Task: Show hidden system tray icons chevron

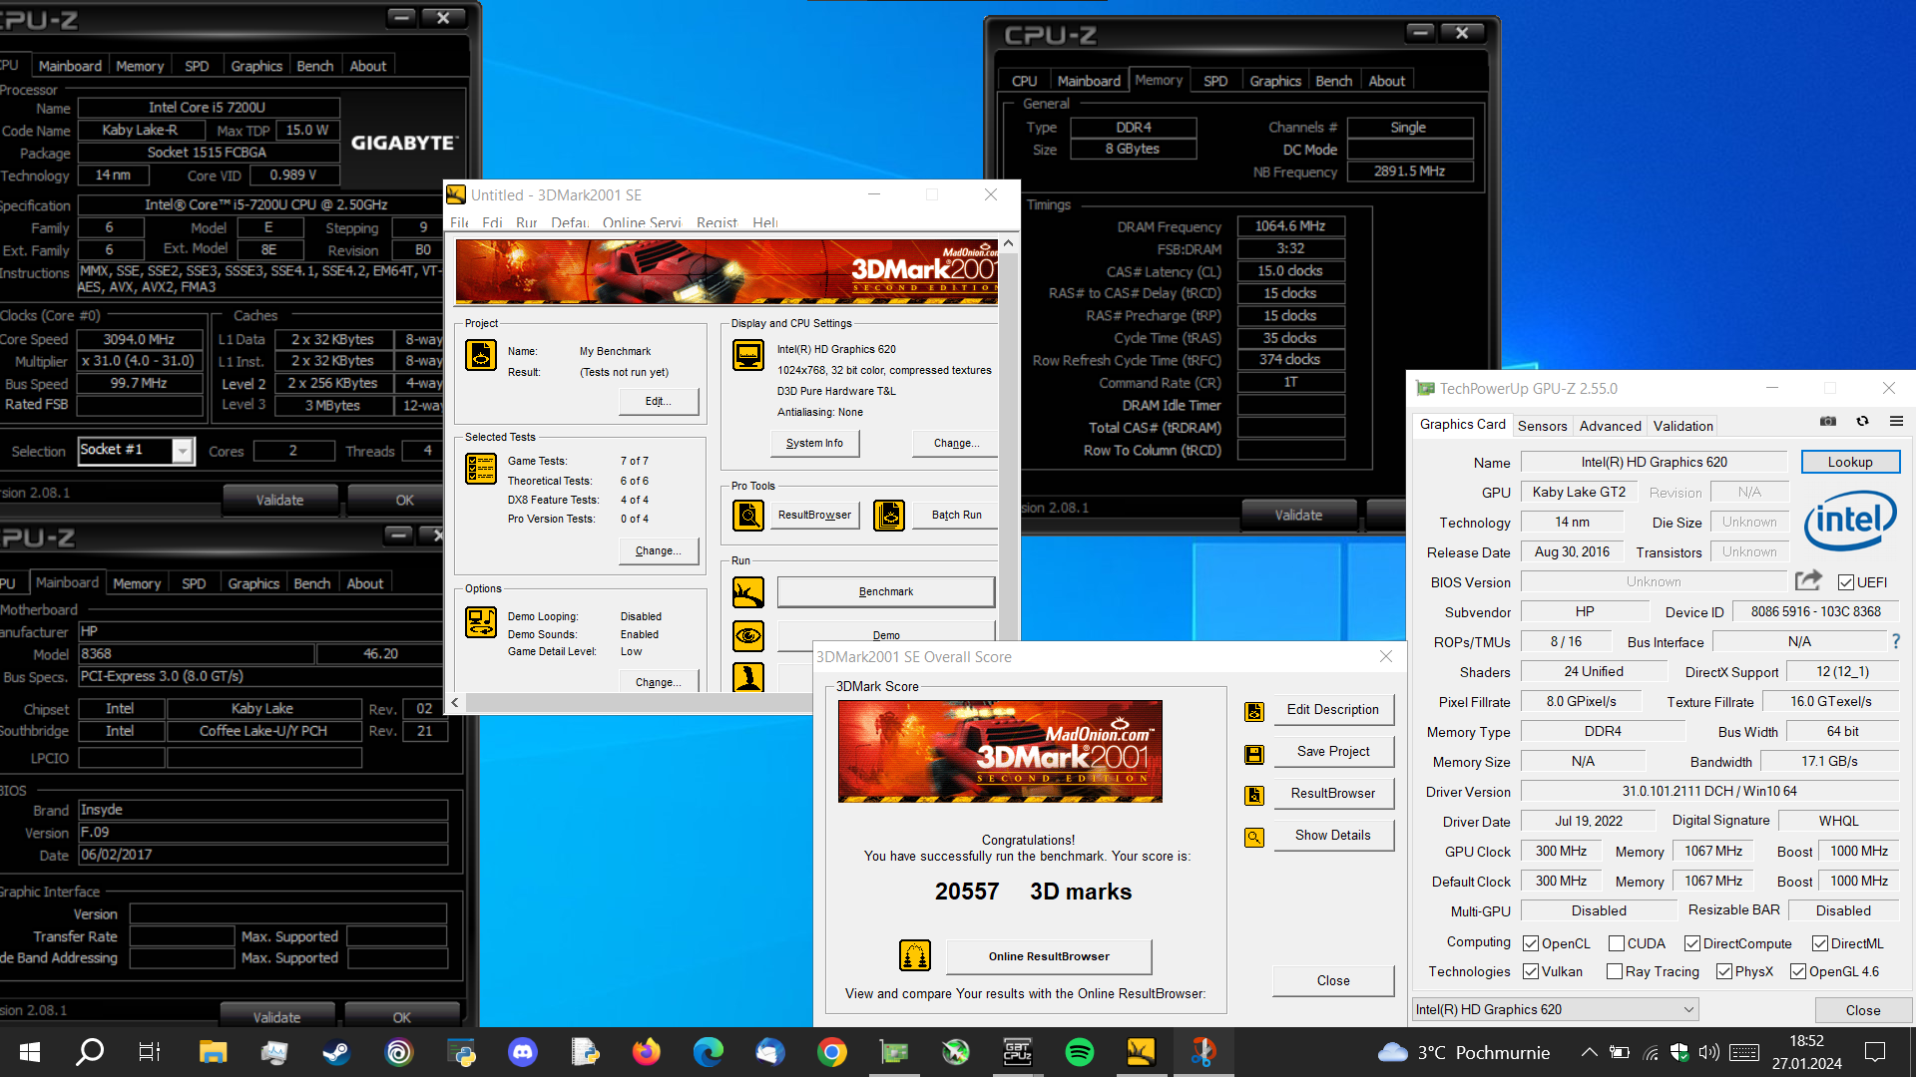Action: [1589, 1052]
